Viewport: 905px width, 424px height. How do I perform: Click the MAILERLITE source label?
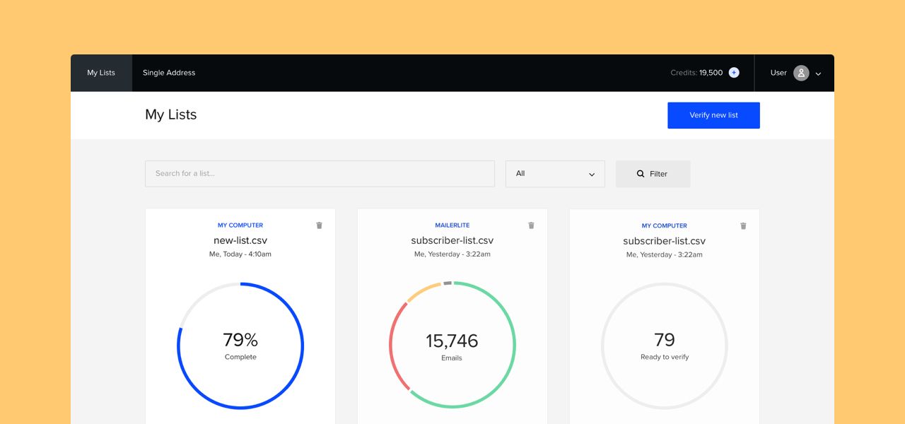pyautogui.click(x=452, y=225)
